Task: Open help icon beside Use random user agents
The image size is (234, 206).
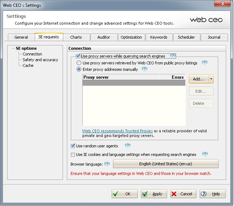Action: tap(128, 146)
